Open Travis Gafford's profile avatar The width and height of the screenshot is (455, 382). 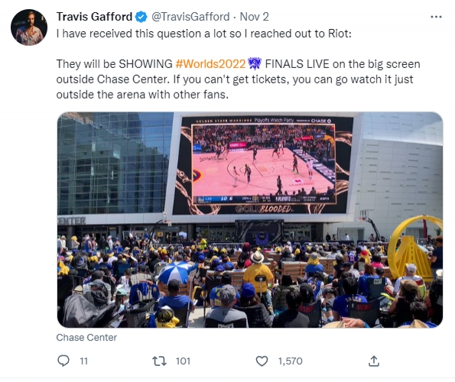pos(29,28)
